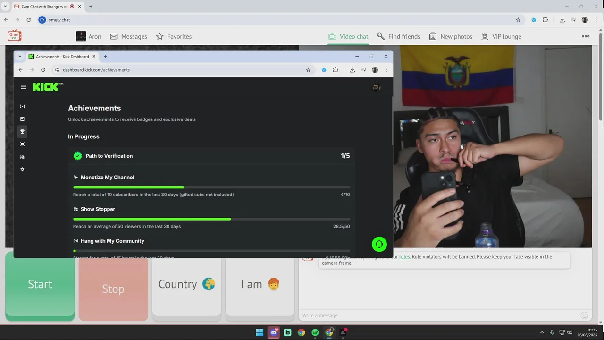Reload the ometv.chat page
Image resolution: width=604 pixels, height=340 pixels.
28,20
